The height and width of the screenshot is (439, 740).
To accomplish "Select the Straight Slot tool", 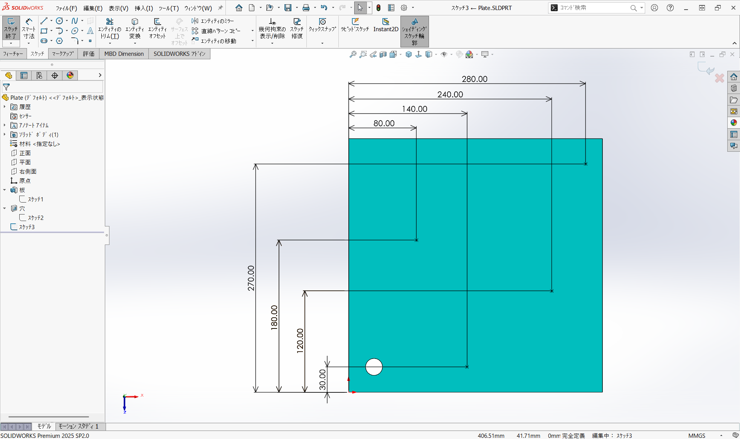I will 44,41.
